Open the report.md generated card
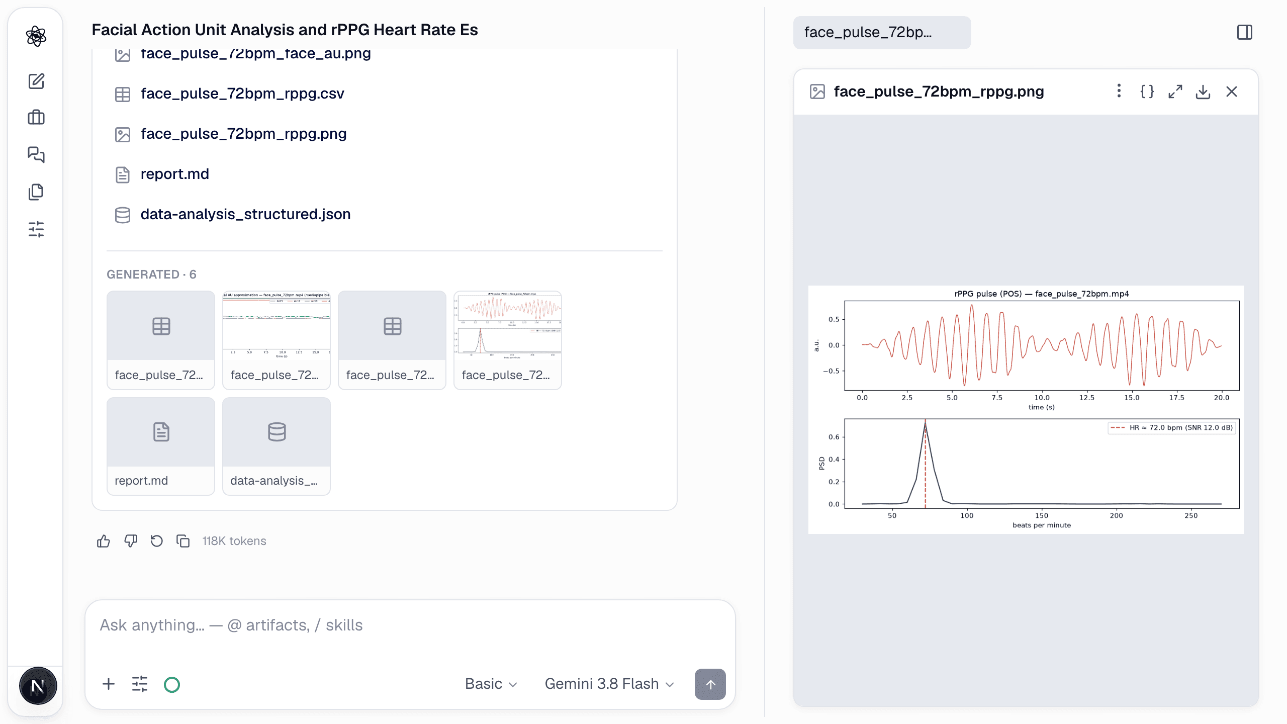Screen dimensions: 1287x724 pos(161,446)
